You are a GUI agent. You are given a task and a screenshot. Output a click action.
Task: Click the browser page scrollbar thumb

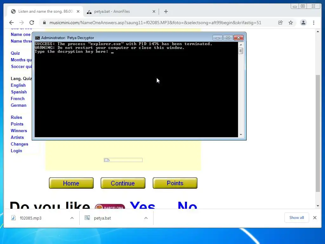point(318,133)
